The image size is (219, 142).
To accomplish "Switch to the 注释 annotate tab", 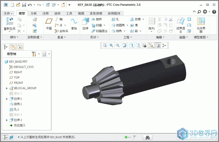I will 45,13.
